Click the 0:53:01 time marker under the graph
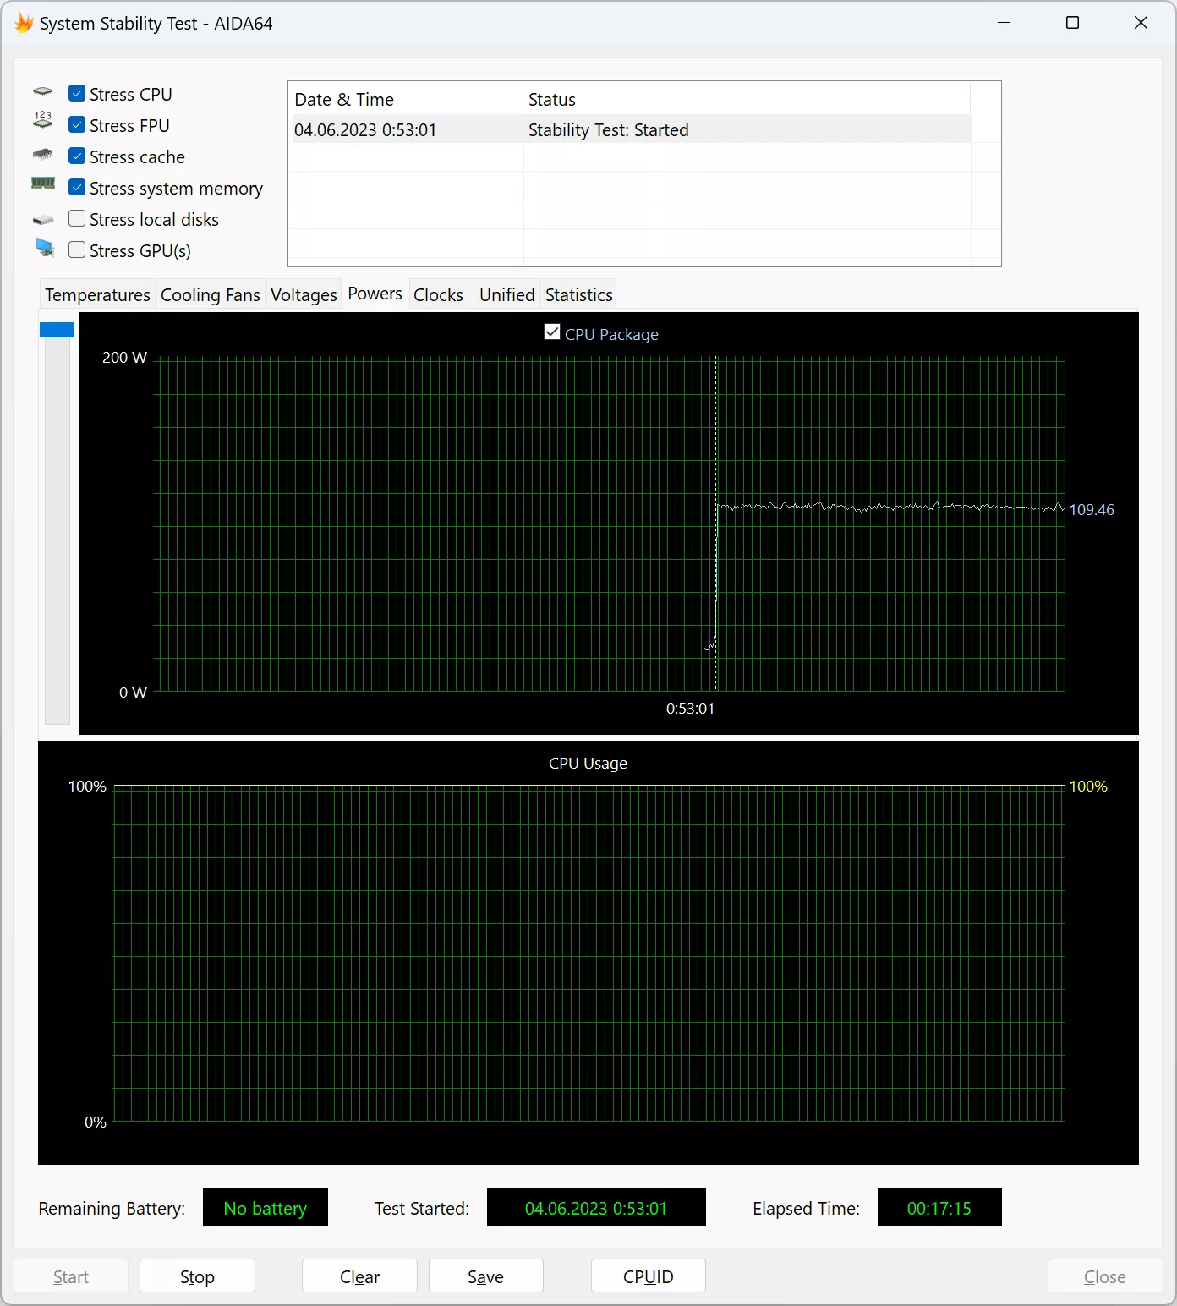 pos(690,709)
